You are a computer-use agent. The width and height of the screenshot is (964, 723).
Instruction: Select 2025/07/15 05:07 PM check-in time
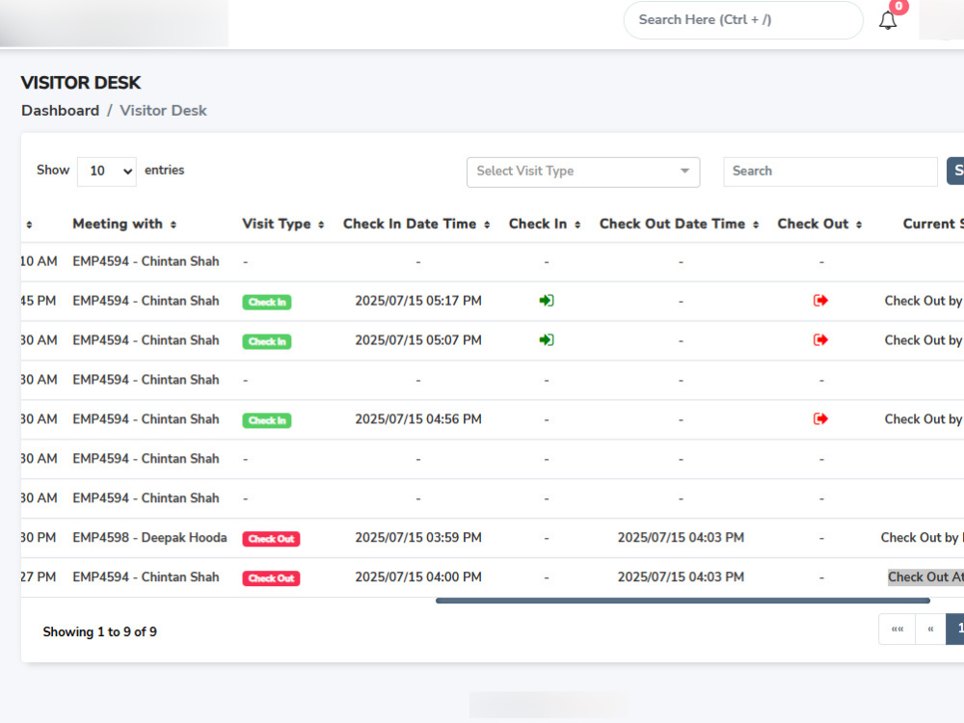pos(418,340)
